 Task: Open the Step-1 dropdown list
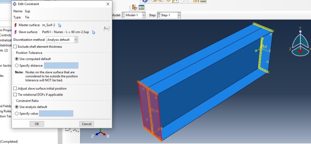169,15
